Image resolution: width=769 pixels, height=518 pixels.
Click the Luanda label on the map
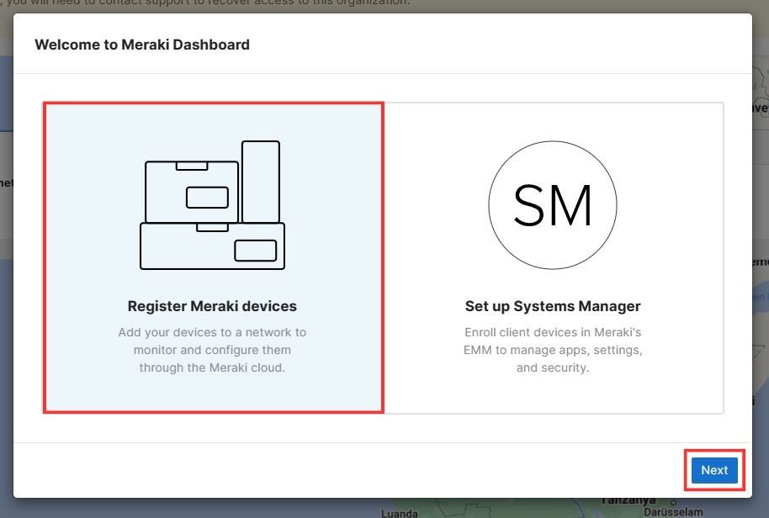[399, 512]
